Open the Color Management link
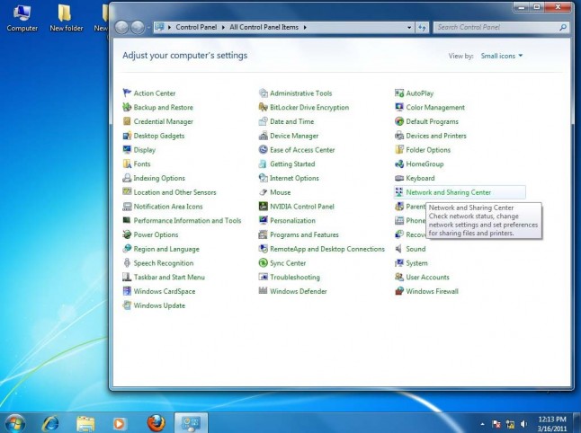Screen dimensions: 581x433 point(435,107)
